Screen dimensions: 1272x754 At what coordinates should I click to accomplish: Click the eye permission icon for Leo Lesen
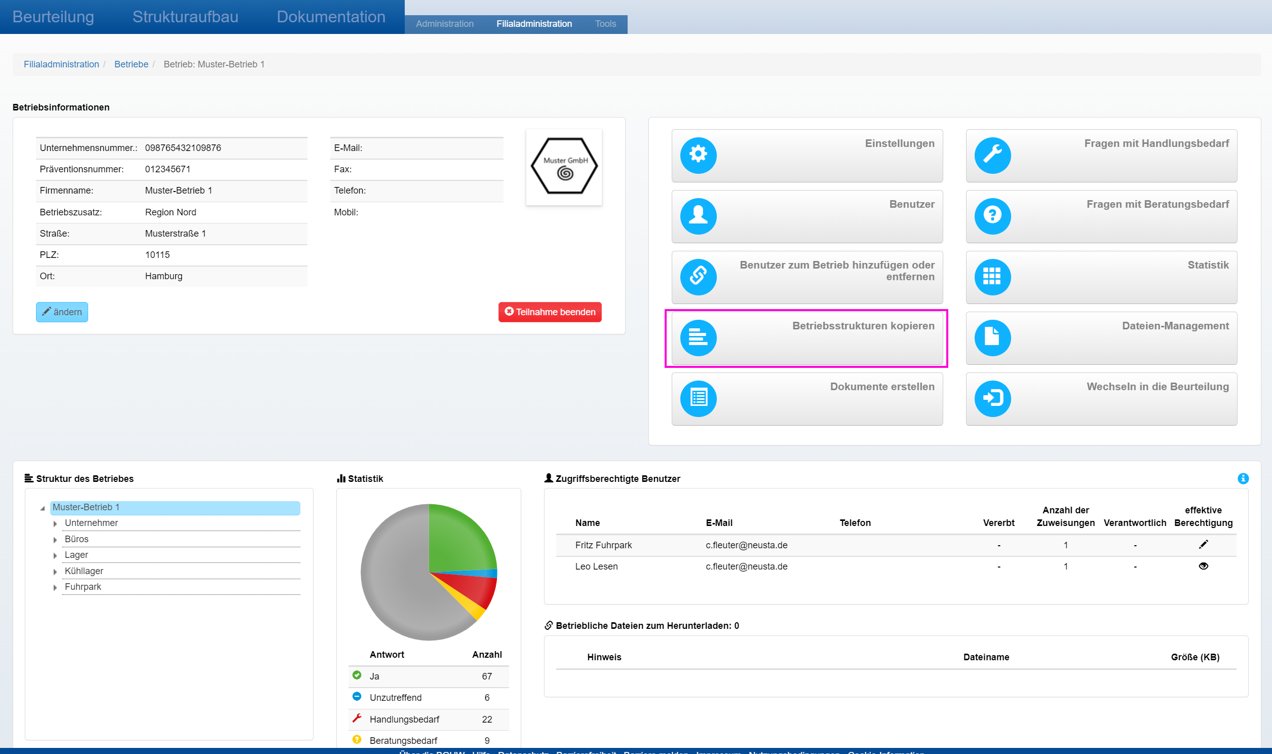pyautogui.click(x=1203, y=566)
